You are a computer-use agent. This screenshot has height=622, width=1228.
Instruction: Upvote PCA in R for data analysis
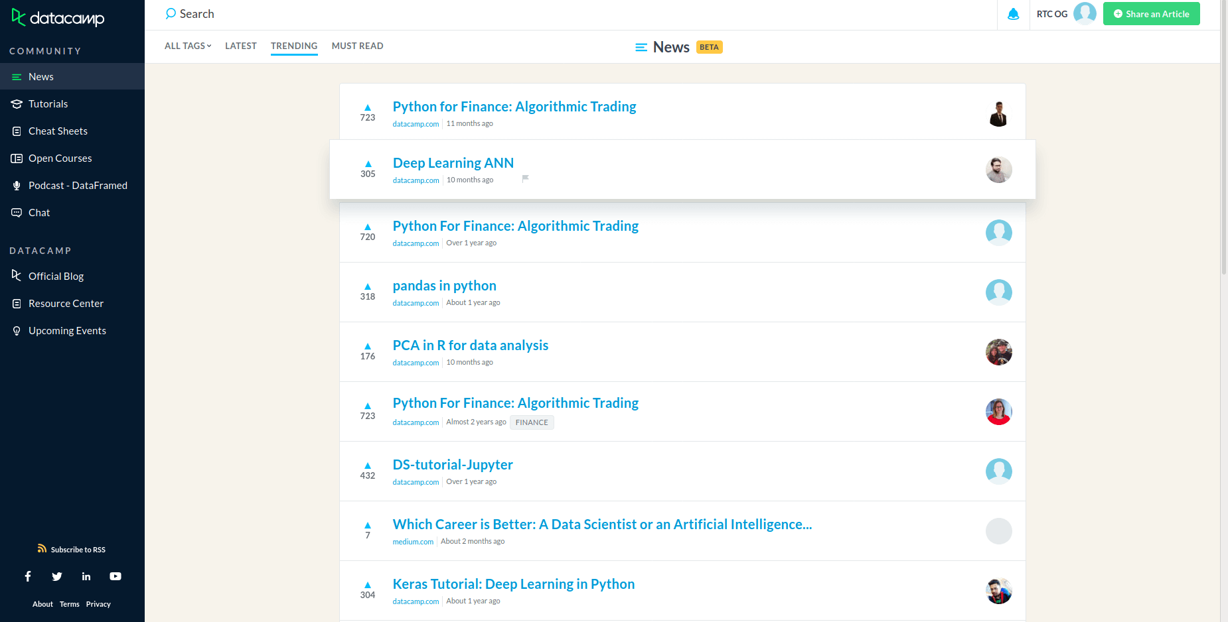(368, 346)
